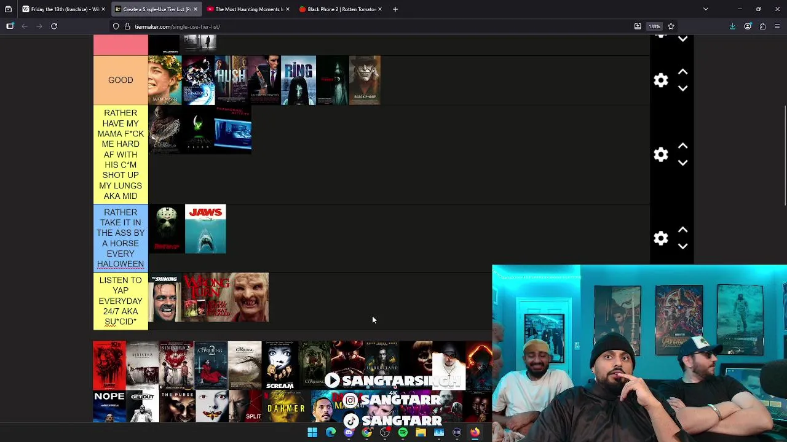Edit the GOOD tier label
Screen dimensions: 787x442
121,80
